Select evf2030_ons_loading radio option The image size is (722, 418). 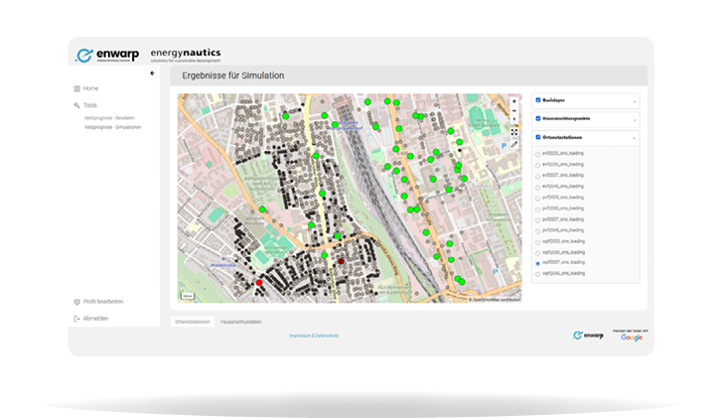(x=538, y=165)
